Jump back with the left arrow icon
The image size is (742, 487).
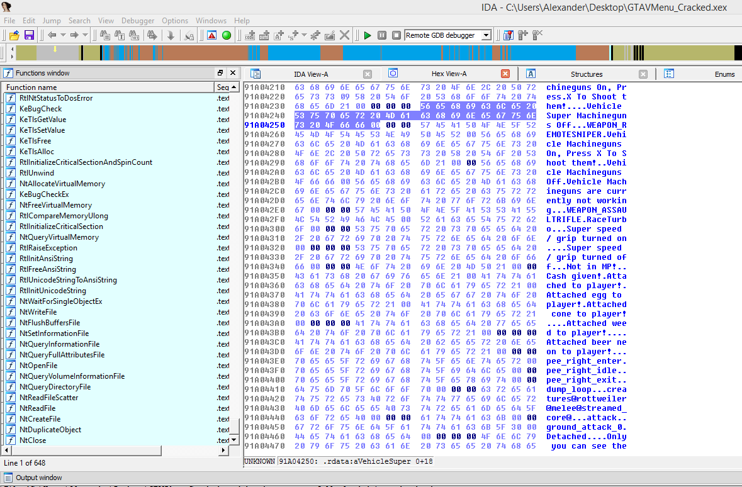click(x=52, y=35)
